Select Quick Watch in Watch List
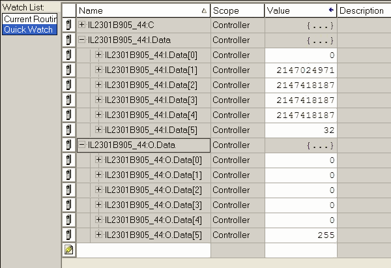The height and width of the screenshot is (268, 391). click(30, 29)
